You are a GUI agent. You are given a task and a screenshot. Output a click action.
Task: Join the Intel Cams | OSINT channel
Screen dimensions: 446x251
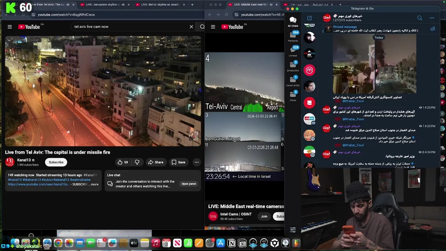pos(264,216)
